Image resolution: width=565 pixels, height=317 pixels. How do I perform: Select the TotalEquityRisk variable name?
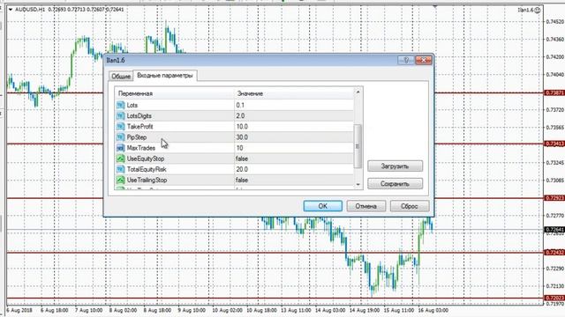pyautogui.click(x=147, y=169)
